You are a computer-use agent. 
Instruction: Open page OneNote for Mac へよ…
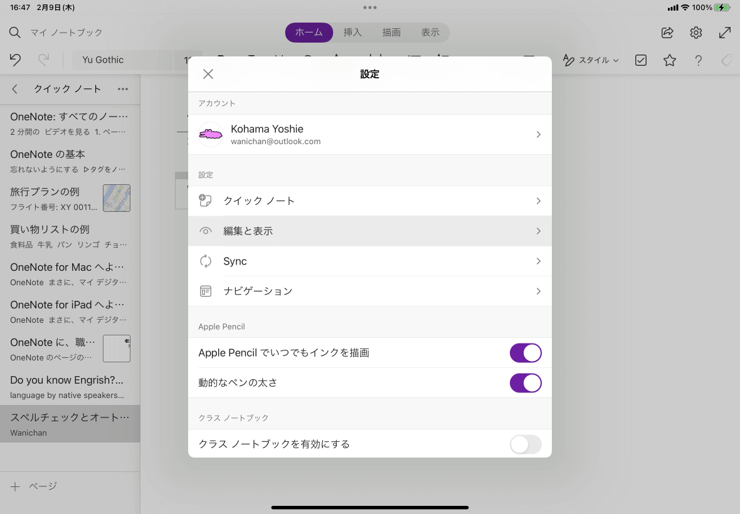click(70, 274)
